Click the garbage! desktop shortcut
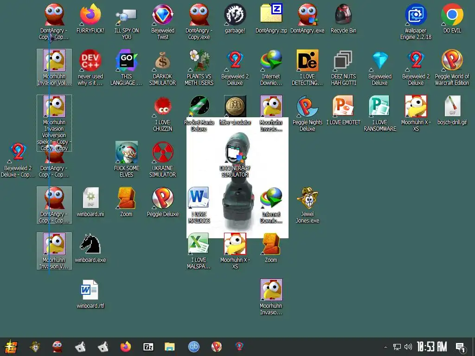This screenshot has width=475, height=356. (235, 19)
